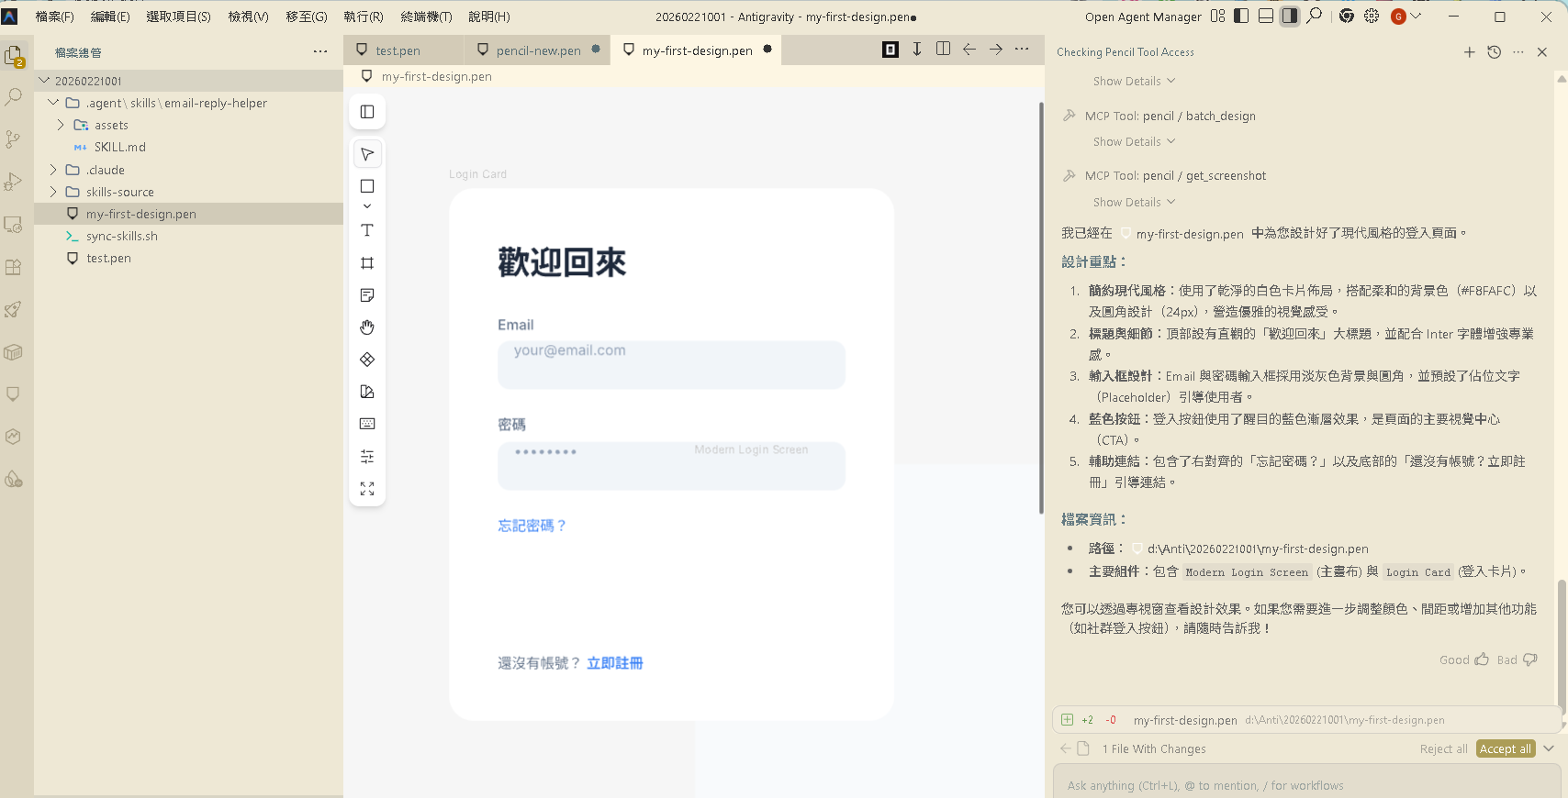Expand the .claude folder
1568x798 pixels.
tap(53, 170)
